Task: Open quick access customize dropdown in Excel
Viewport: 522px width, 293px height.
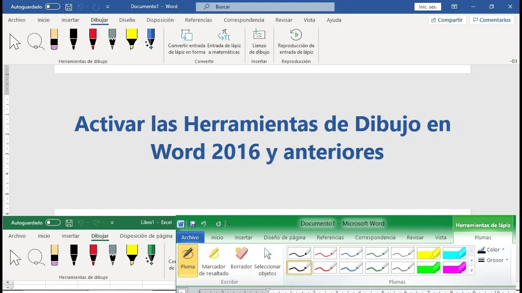Action: coord(112,223)
